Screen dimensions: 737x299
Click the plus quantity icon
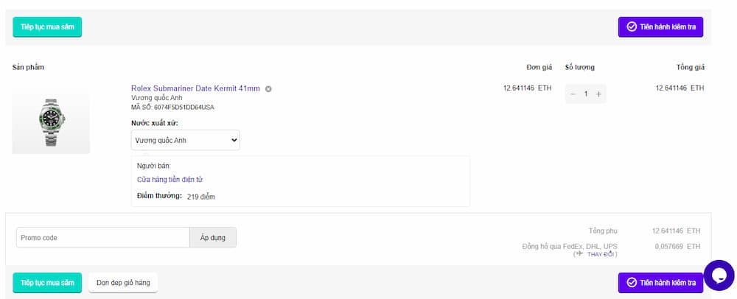pos(598,94)
